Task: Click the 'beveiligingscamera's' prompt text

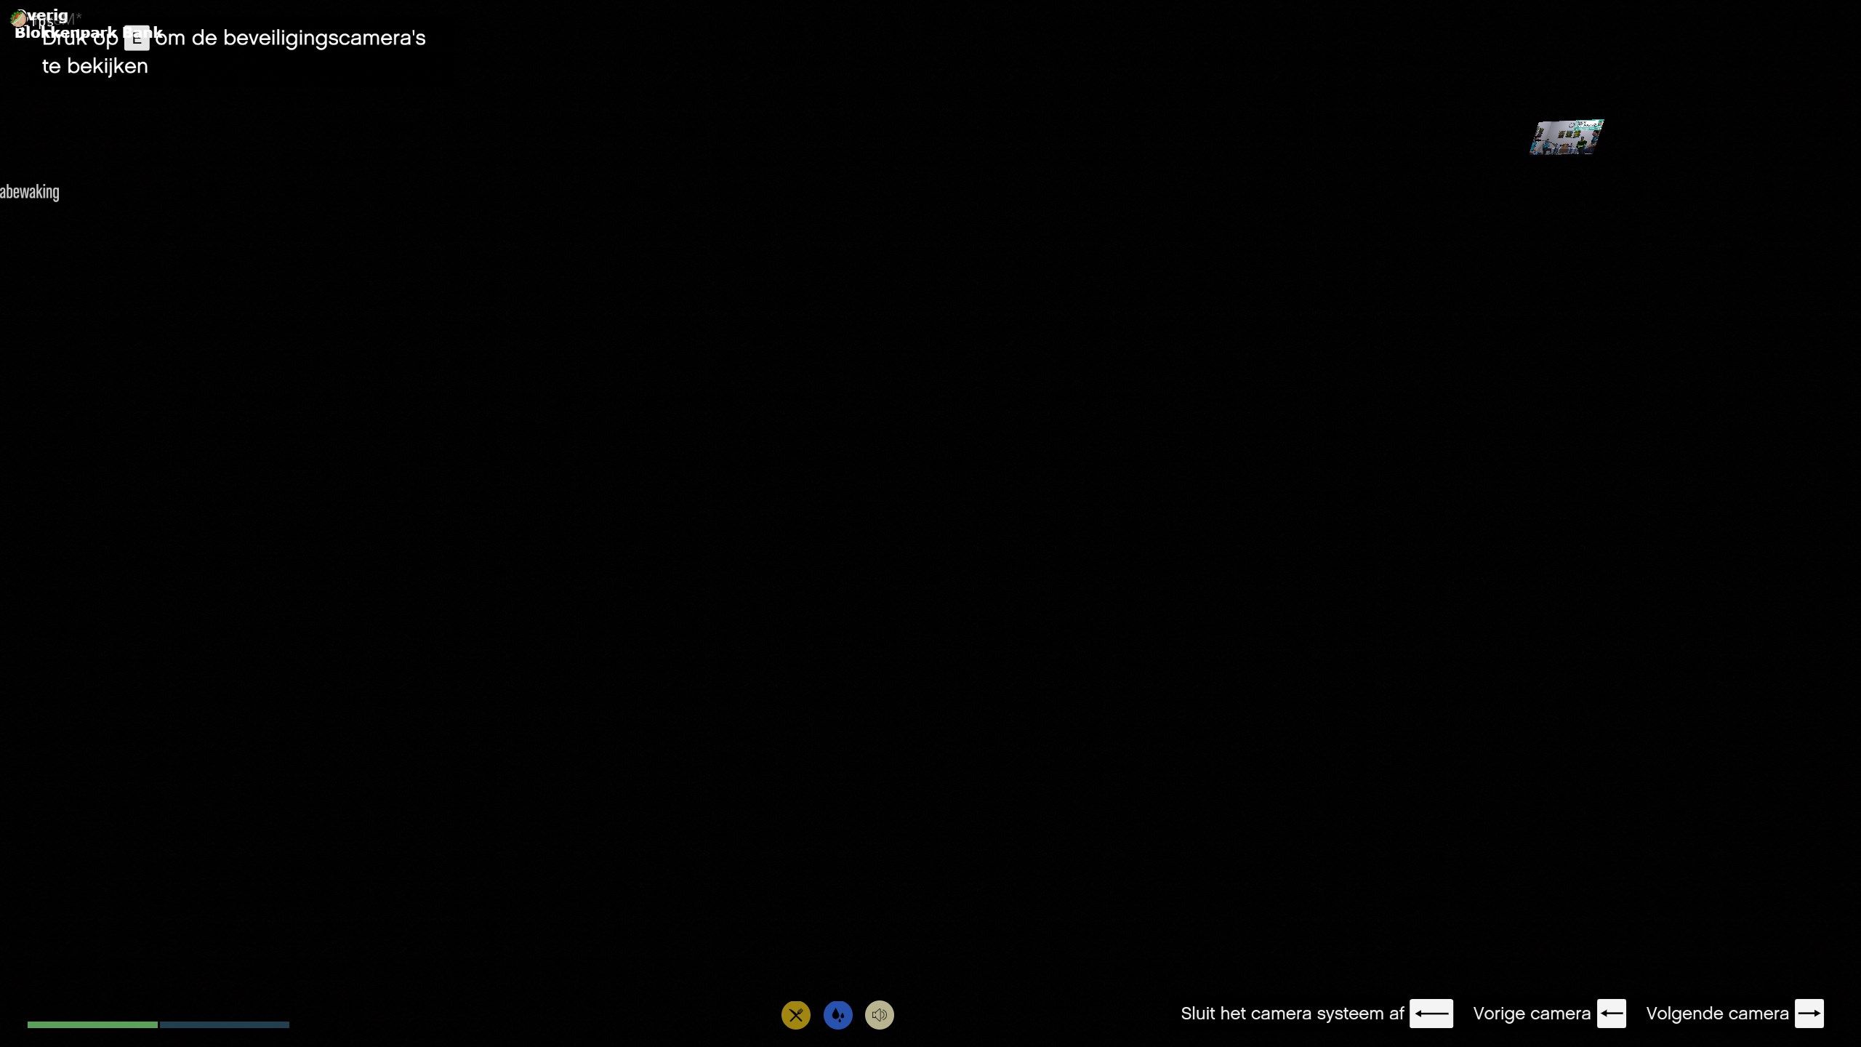Action: (323, 38)
